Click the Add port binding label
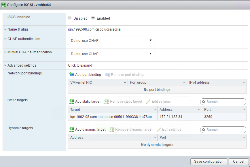Viewport: 250px width, 167px height. (88, 75)
